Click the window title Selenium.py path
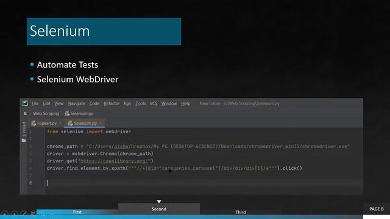 [x=239, y=103]
